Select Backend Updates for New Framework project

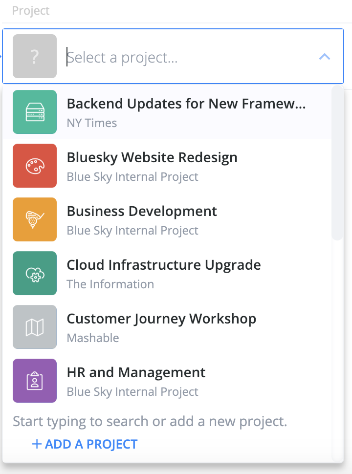167,112
